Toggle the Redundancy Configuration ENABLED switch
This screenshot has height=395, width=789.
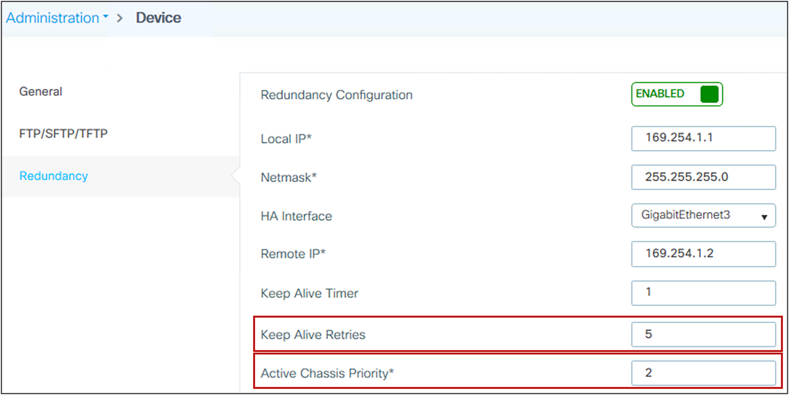coord(677,94)
